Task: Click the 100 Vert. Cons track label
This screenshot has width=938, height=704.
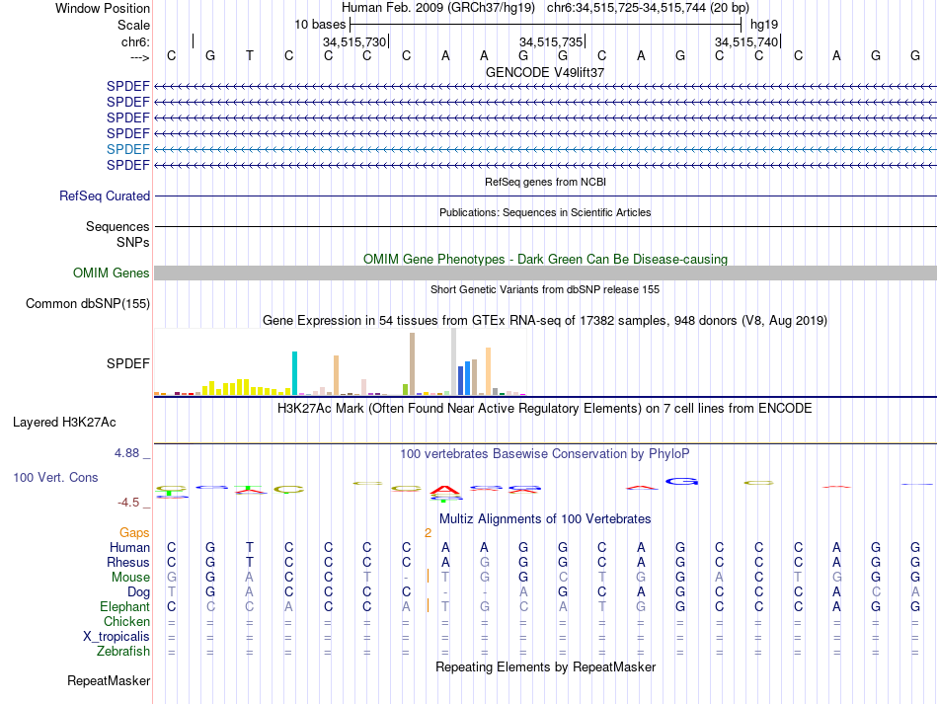Action: pos(55,477)
